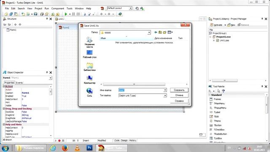The height and width of the screenshot is (152, 270).
Task: Open the file name dropdown arrow
Action: (x=165, y=90)
